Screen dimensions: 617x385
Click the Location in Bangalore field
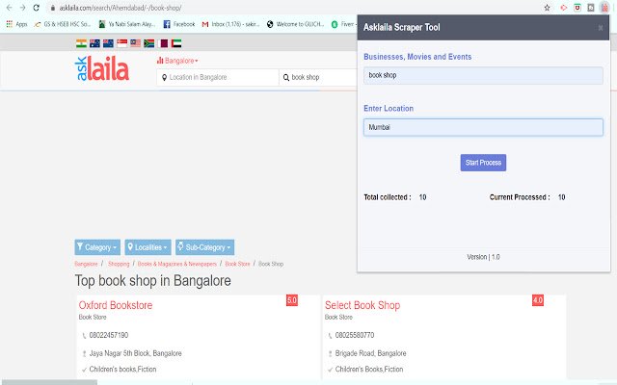pos(218,77)
